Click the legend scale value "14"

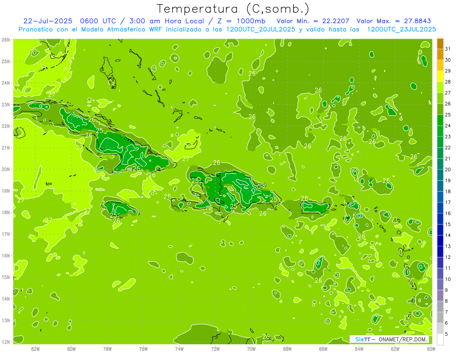pyautogui.click(x=448, y=236)
